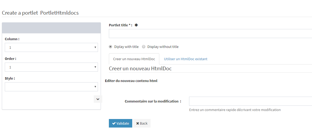Switch to Creer un nouveau HtmlDoc tab
This screenshot has height=131, width=312.
134,59
